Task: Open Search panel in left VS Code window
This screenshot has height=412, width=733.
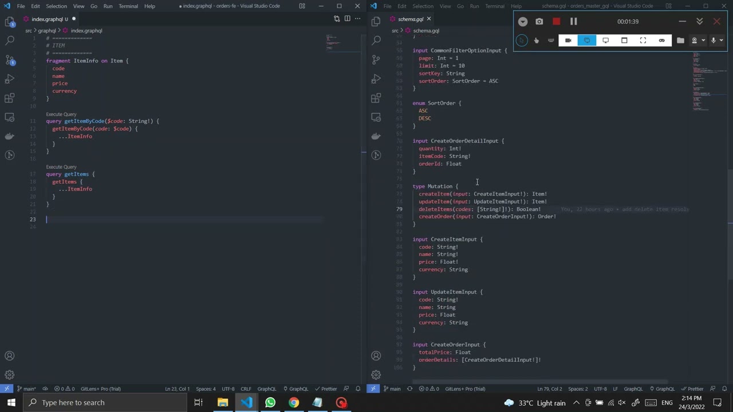Action: point(10,41)
